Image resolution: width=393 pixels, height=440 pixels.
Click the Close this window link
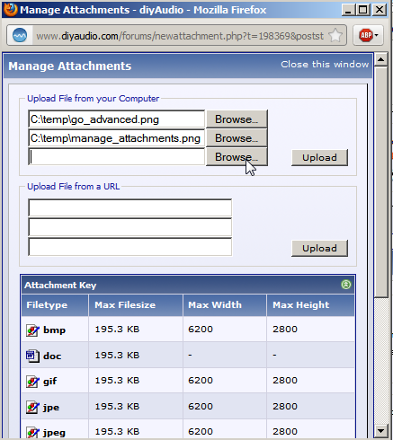click(325, 65)
